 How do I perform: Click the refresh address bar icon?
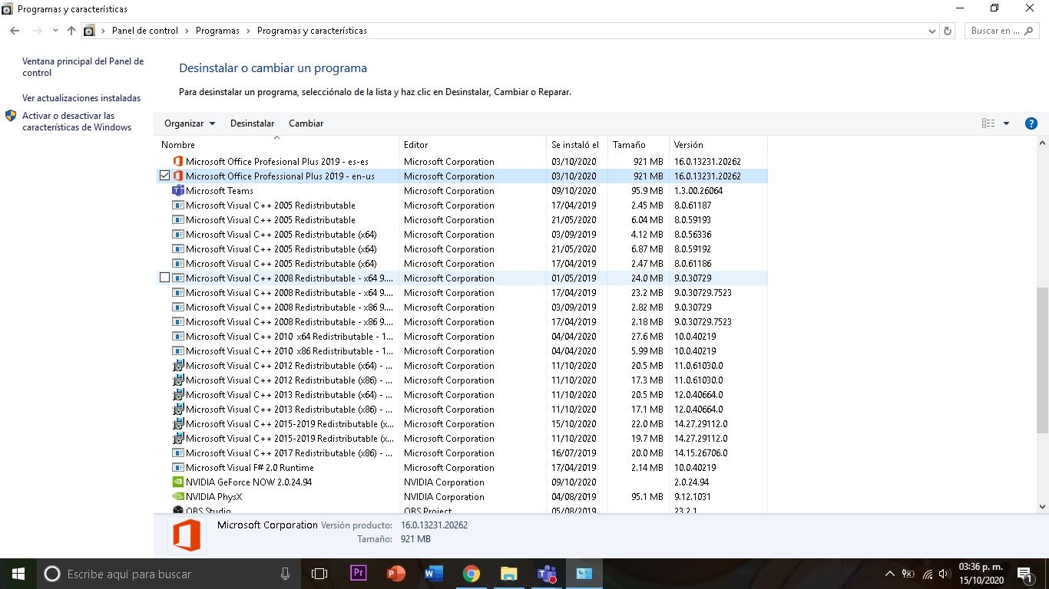(x=948, y=31)
